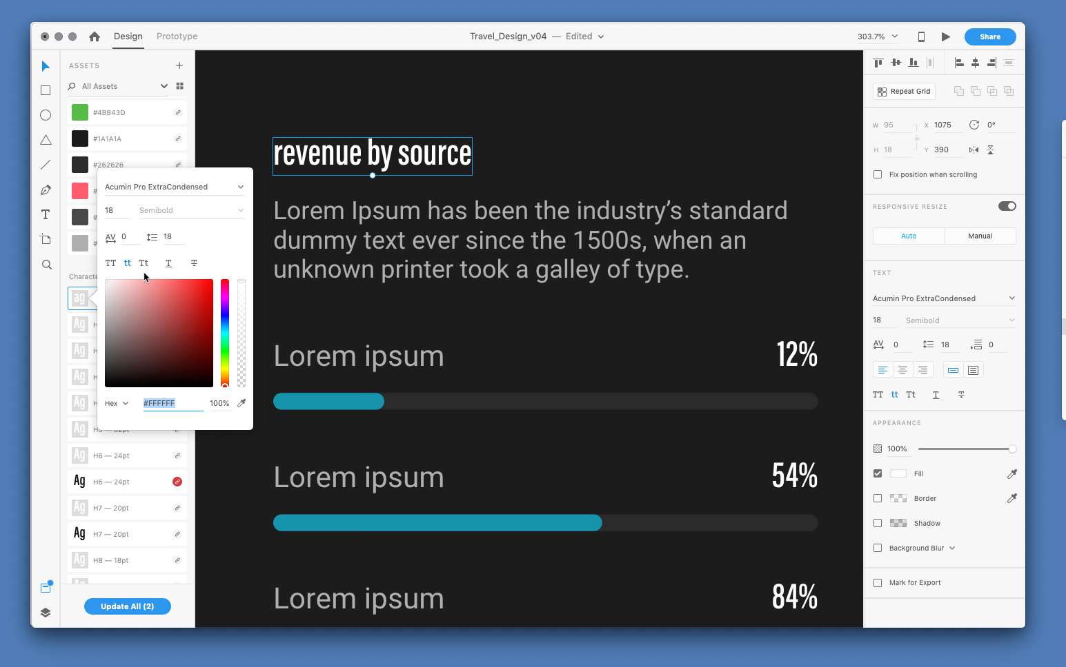This screenshot has height=667, width=1066.
Task: Open the Layers panel icon
Action: (x=46, y=613)
